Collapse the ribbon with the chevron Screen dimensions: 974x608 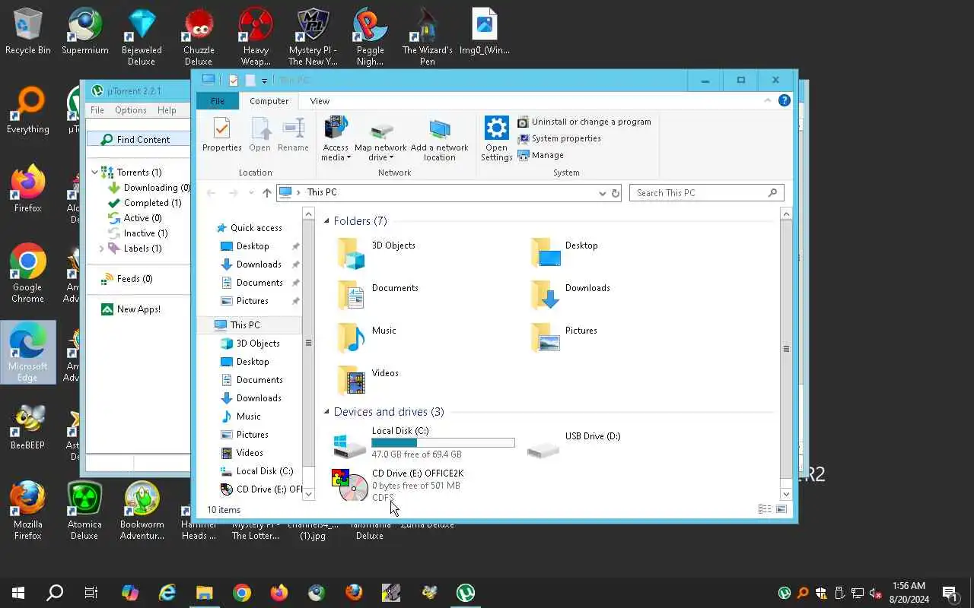(x=768, y=100)
